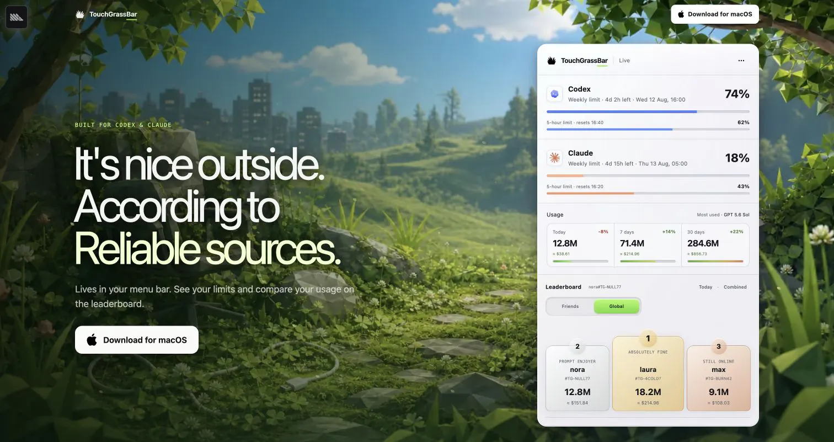Viewport: 834px width, 442px height.
Task: Click the Leaderboard section heading
Action: (563, 287)
